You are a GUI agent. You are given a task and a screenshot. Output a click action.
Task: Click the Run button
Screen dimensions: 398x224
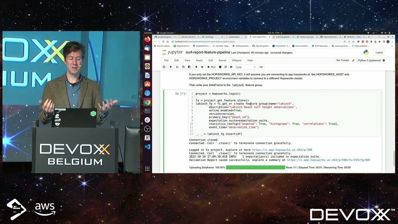pyautogui.click(x=211, y=67)
